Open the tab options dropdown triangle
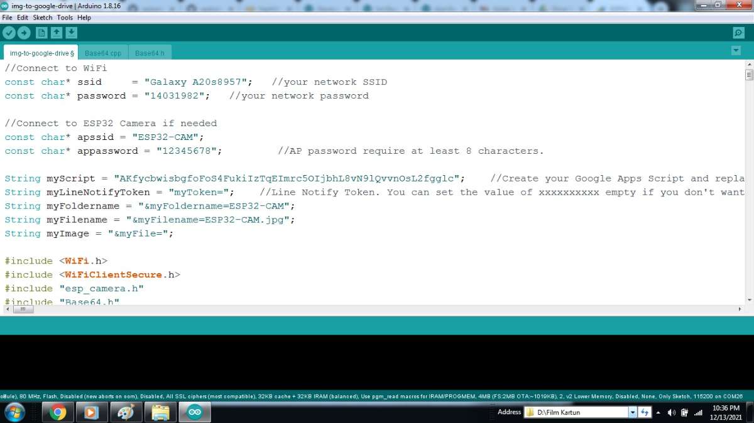Viewport: 754px width, 423px height. click(x=736, y=50)
